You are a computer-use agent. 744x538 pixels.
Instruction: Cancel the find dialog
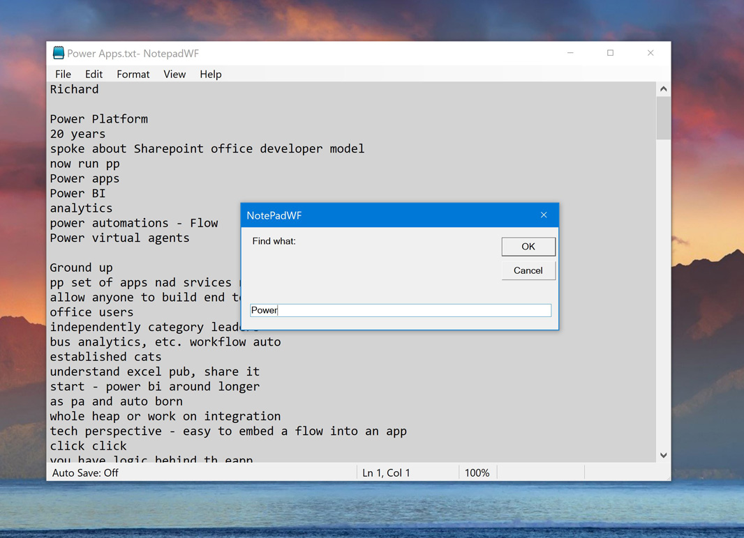[528, 270]
